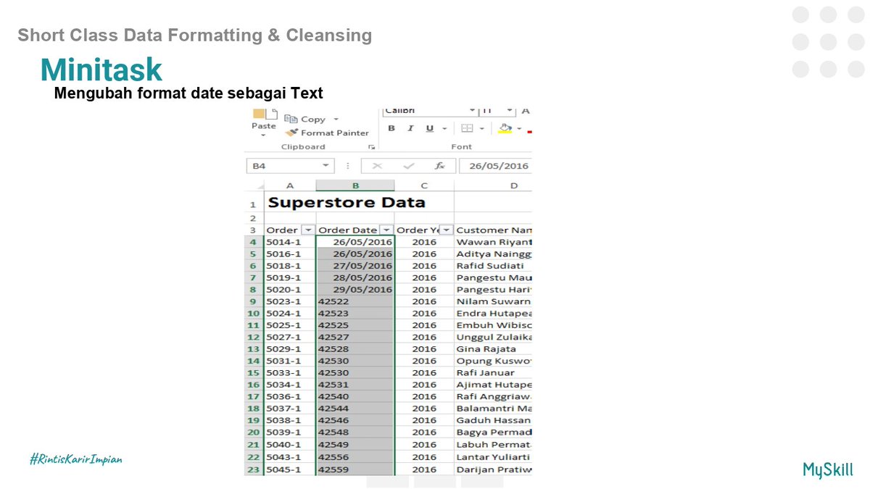Click the Cancel X in formula bar
The image size is (870, 489).
tap(377, 166)
